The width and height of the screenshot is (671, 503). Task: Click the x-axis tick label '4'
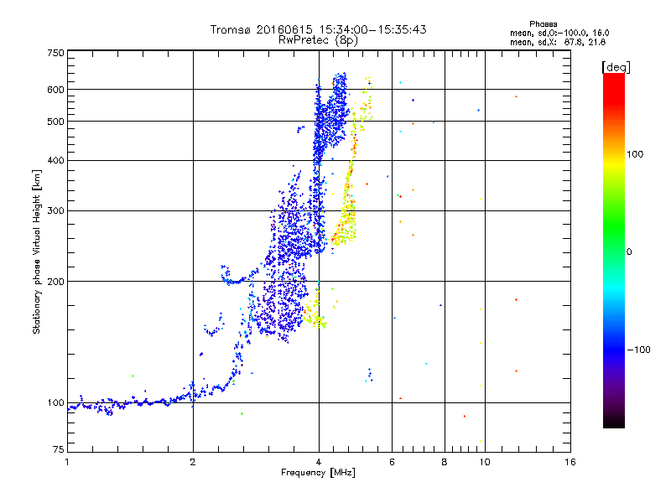pos(319,462)
